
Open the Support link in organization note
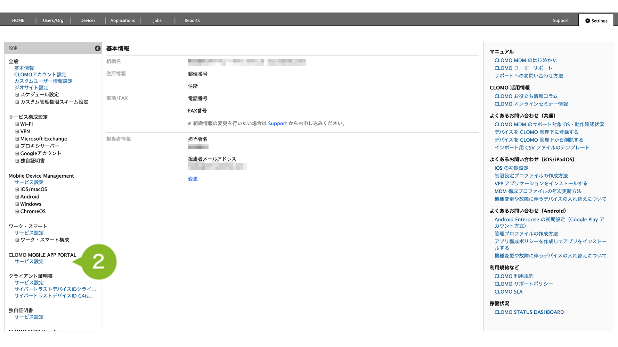(x=277, y=124)
